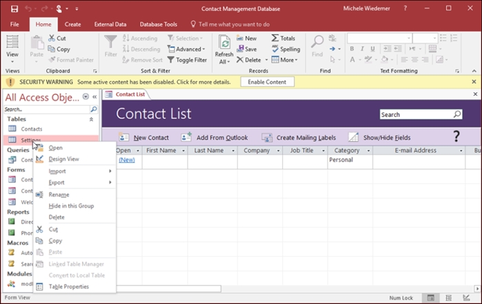The height and width of the screenshot is (304, 482).
Task: Click the Totals sigma icon
Action: tap(275, 38)
